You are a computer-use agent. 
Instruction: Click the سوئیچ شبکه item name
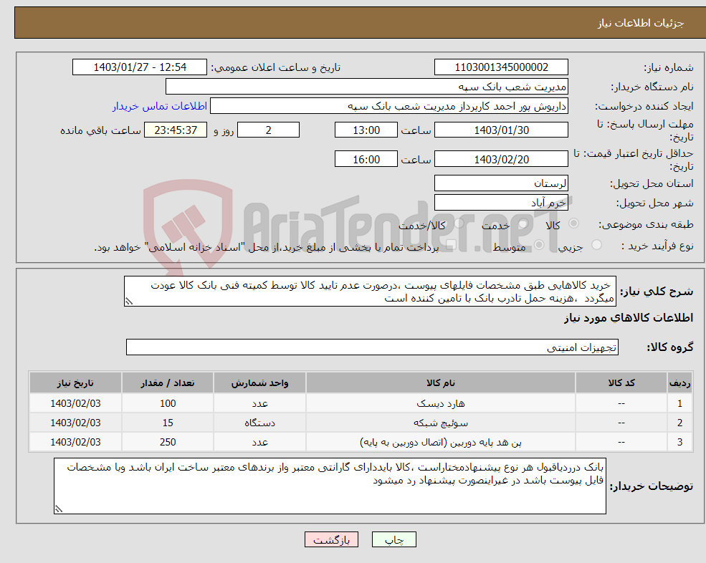click(x=441, y=423)
